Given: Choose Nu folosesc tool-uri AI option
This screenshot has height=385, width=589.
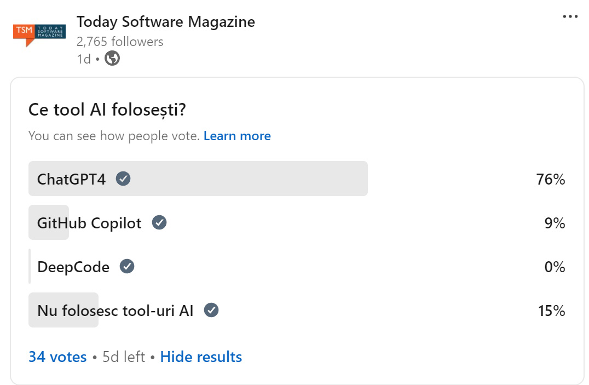Looking at the screenshot, I should pyautogui.click(x=116, y=311).
